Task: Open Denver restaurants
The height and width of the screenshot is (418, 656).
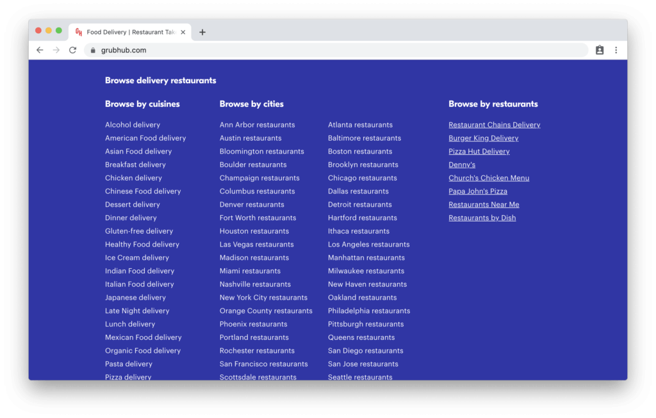Action: (251, 204)
